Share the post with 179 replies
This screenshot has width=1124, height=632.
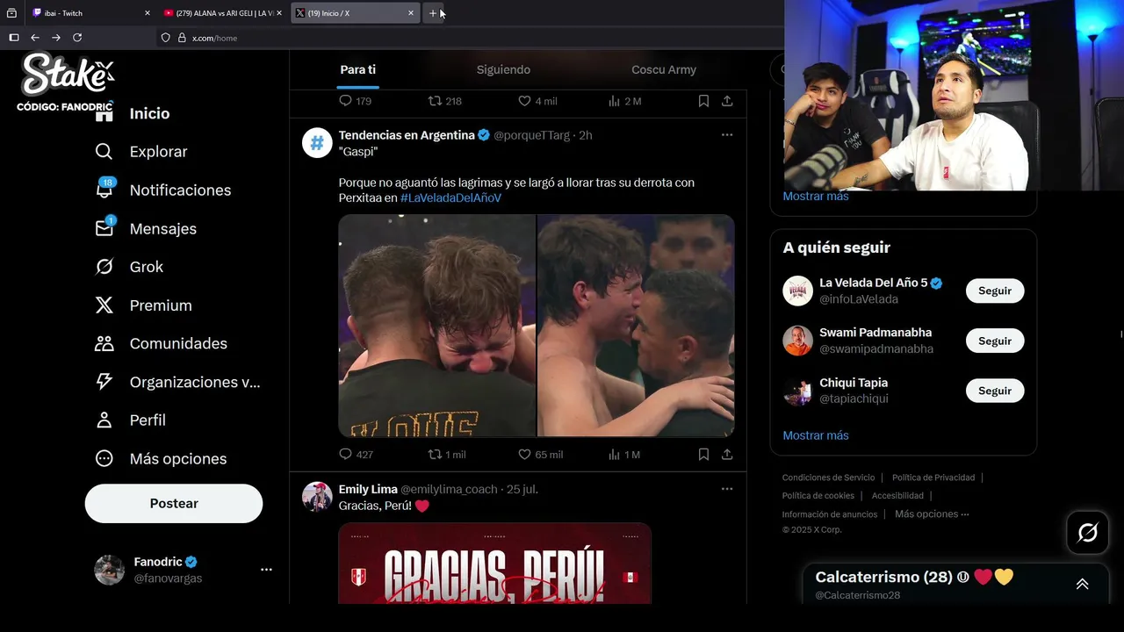727,101
